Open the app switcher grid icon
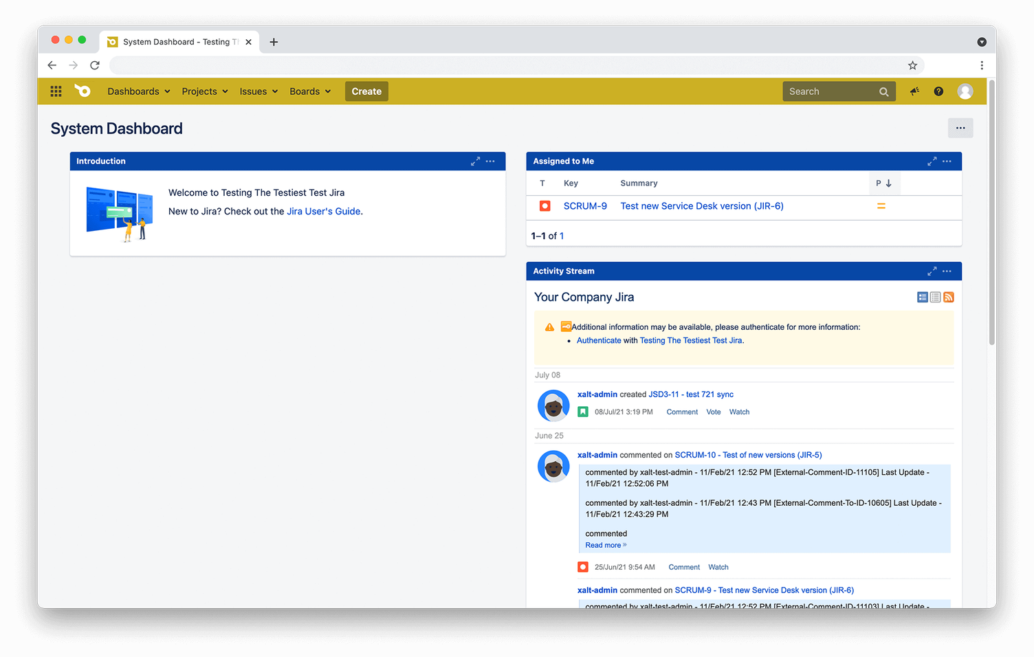The width and height of the screenshot is (1034, 657). (56, 91)
